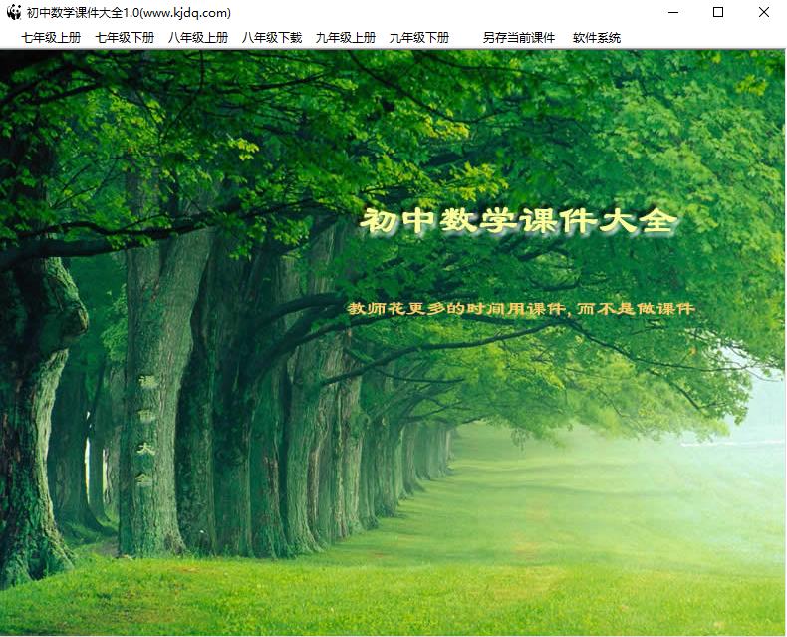Open the 九年级上册 courseware menu
This screenshot has height=637, width=787.
(346, 38)
